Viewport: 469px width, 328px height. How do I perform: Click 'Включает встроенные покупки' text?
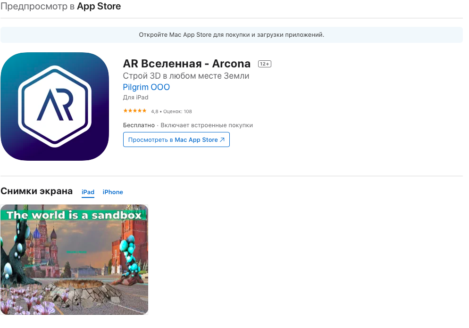[207, 125]
